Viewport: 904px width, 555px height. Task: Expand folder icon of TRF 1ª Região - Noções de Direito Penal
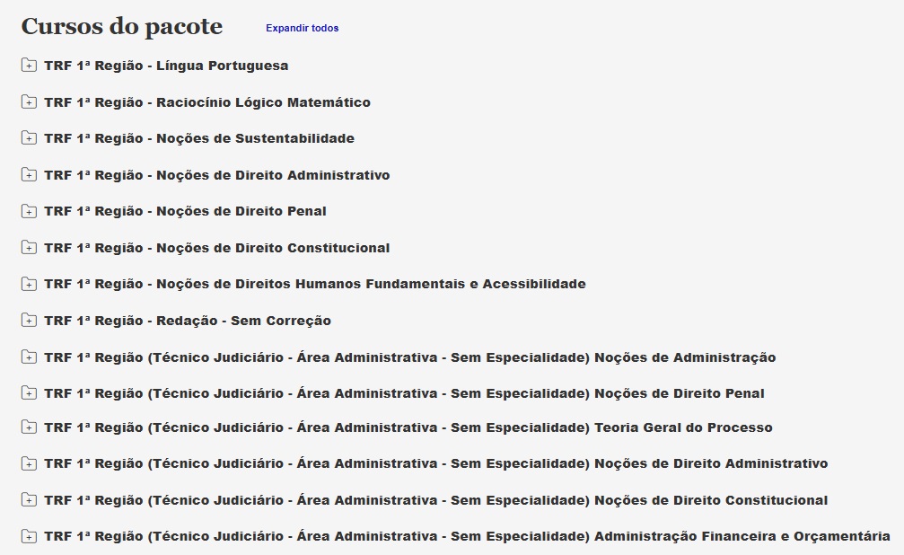29,211
